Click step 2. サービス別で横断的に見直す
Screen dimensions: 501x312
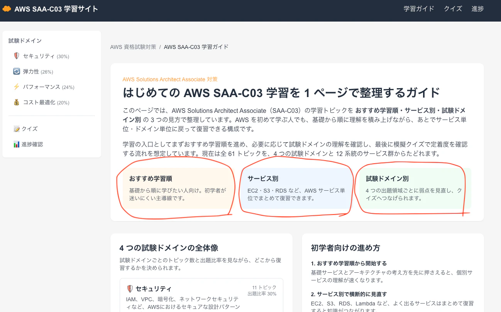tap(349, 294)
